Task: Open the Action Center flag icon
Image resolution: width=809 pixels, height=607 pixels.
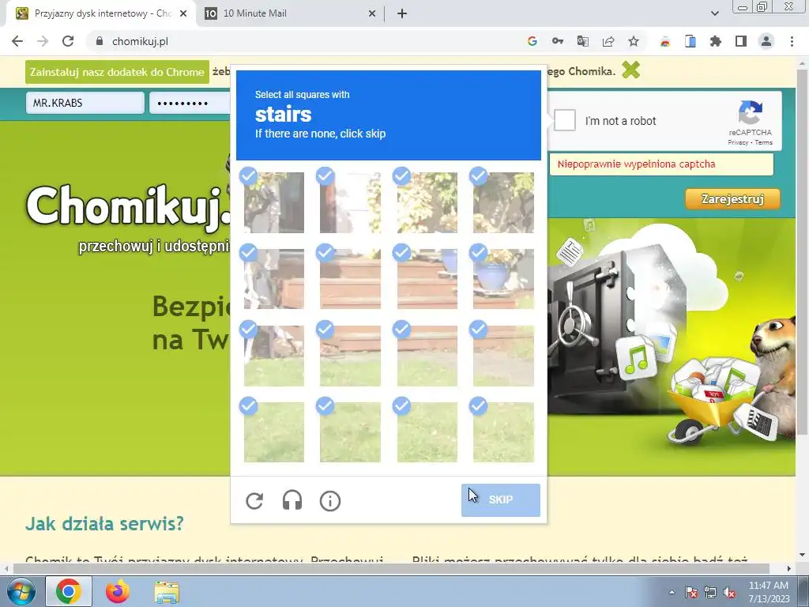Action: coord(690,592)
